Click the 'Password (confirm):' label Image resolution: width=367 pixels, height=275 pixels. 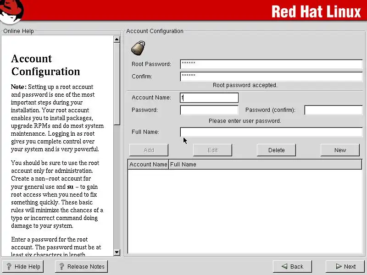pyautogui.click(x=270, y=110)
